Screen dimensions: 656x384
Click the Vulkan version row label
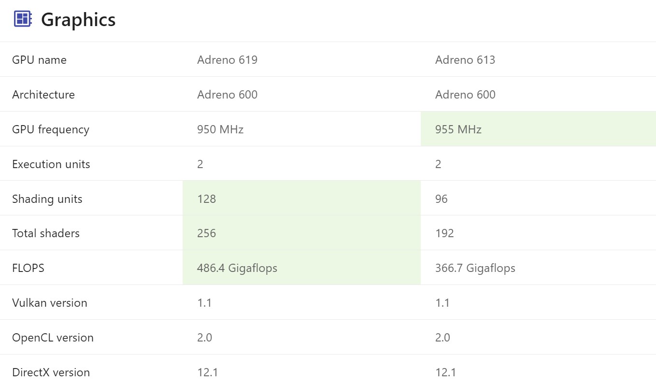pyautogui.click(x=50, y=303)
